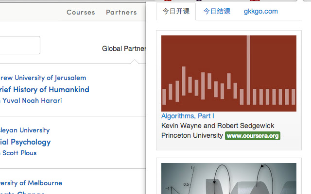Click the Princeton University text
This screenshot has width=311, height=194.
[192, 136]
